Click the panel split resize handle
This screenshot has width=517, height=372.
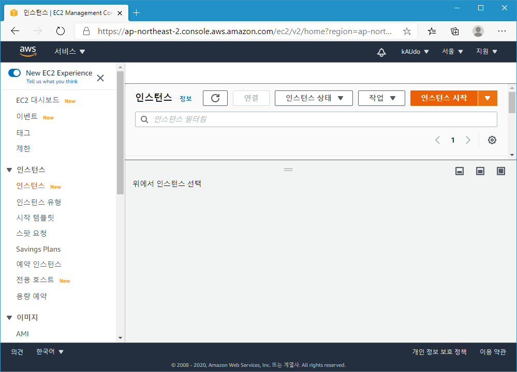click(288, 170)
